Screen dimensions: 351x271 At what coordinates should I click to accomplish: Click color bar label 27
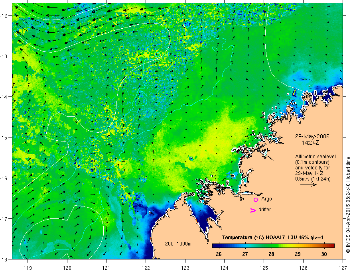[245, 254]
